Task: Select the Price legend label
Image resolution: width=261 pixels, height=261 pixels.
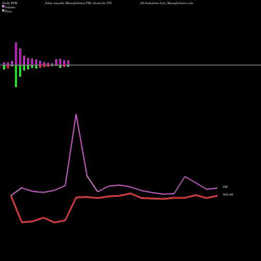Action: pyautogui.click(x=8, y=11)
